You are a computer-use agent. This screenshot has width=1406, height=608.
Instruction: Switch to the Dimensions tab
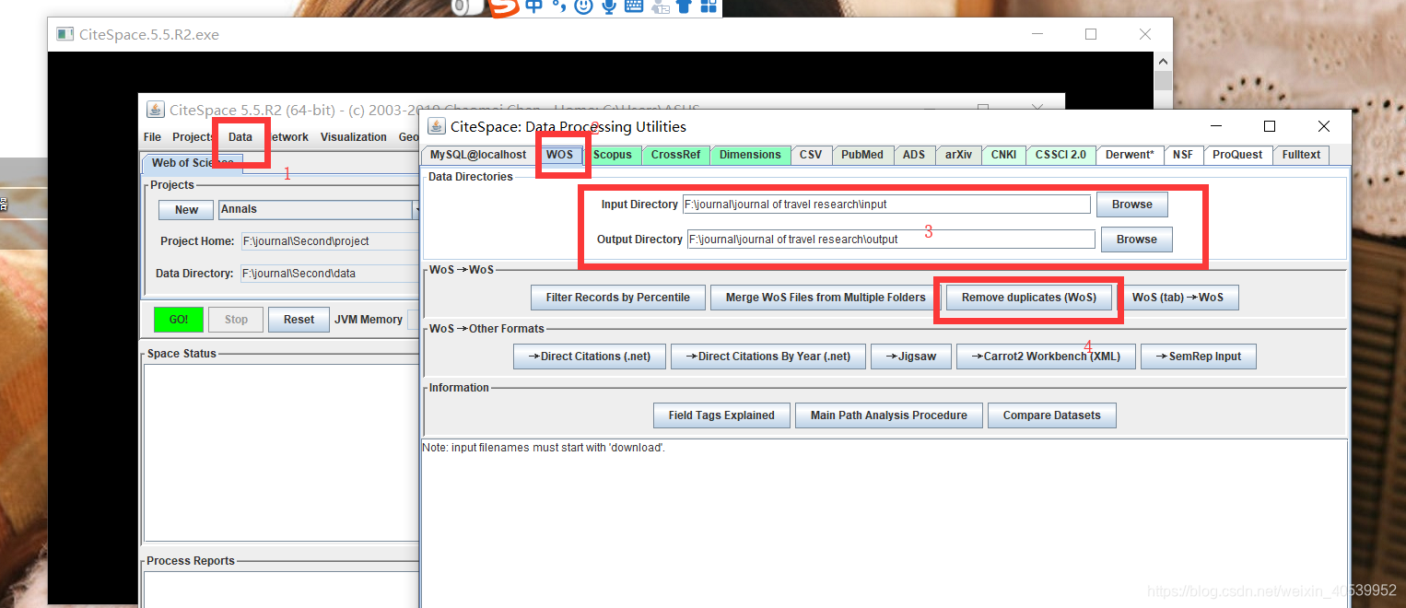click(x=750, y=155)
